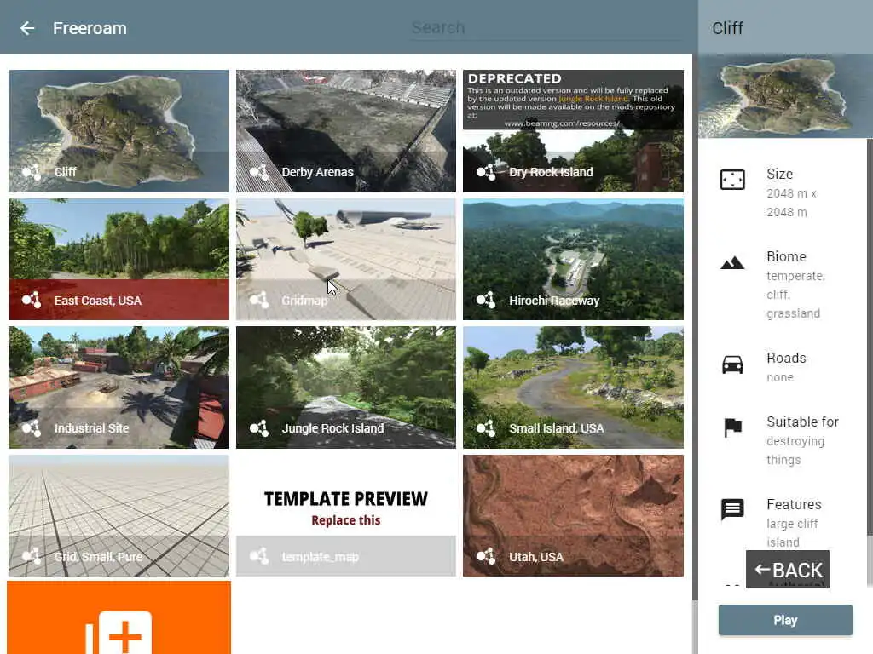
Task: Click the biome value temperate, cliff, grassland
Action: coord(795,295)
